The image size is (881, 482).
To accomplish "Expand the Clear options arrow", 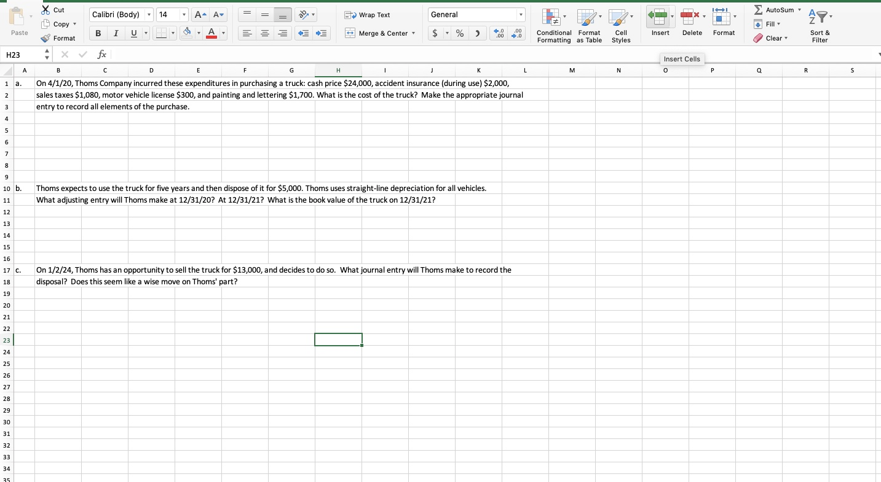I will (786, 38).
